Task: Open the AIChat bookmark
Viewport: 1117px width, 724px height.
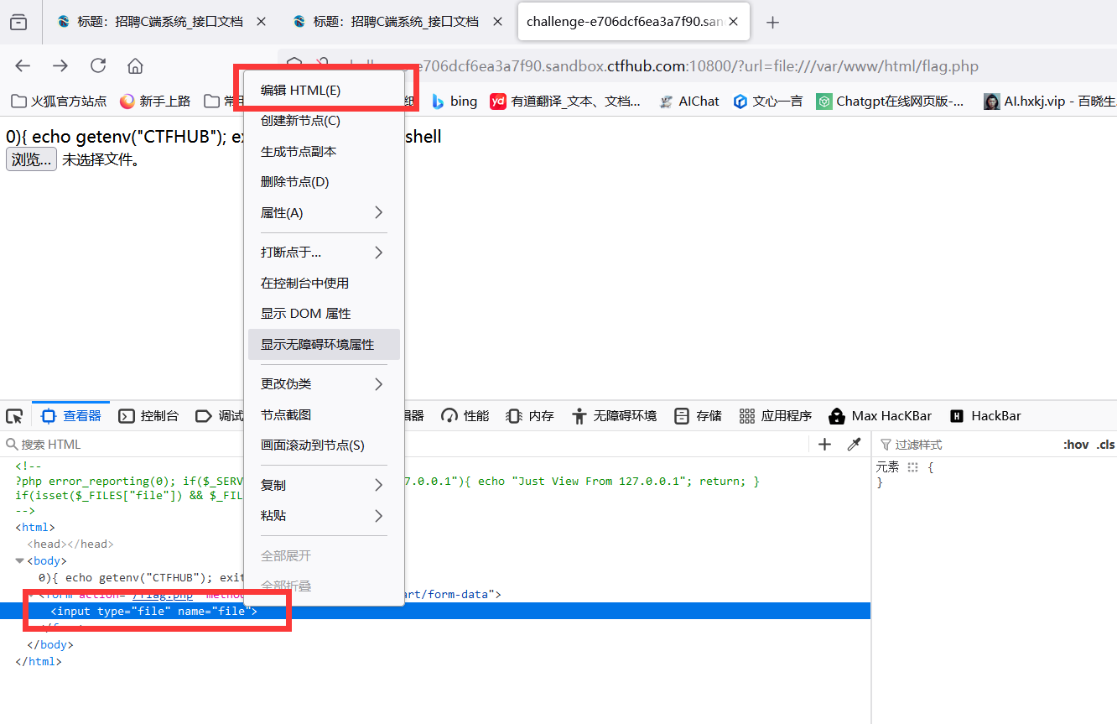Action: tap(689, 102)
